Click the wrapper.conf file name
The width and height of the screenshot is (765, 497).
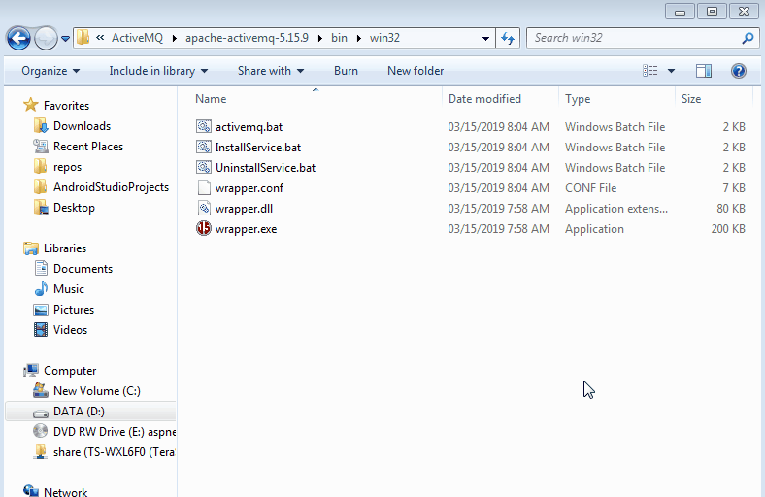tap(249, 188)
